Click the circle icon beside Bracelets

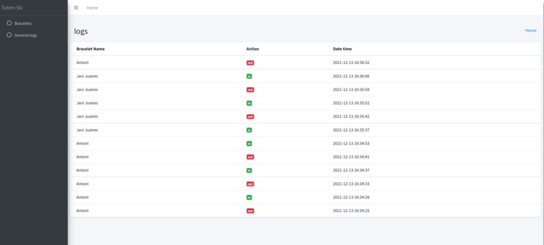coord(9,23)
